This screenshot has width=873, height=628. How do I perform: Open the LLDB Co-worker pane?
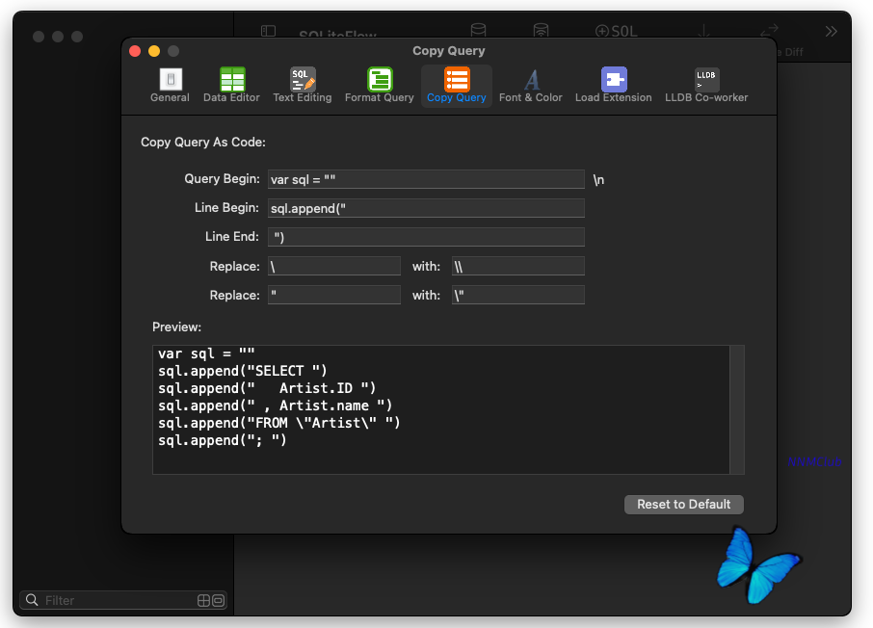point(706,85)
